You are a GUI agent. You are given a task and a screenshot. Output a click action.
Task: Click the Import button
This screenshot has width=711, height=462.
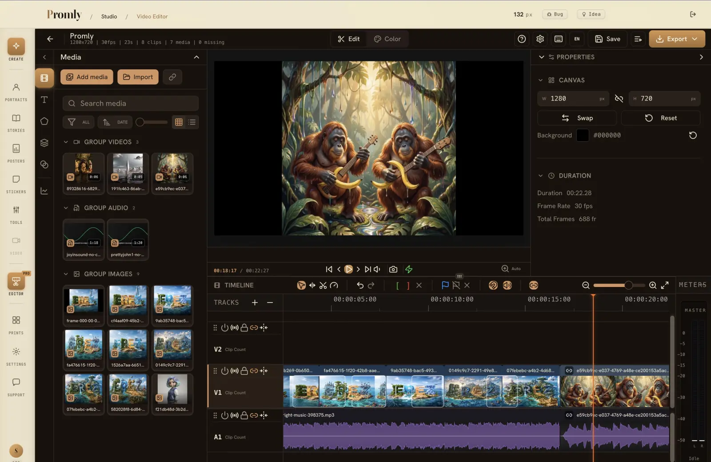point(138,77)
